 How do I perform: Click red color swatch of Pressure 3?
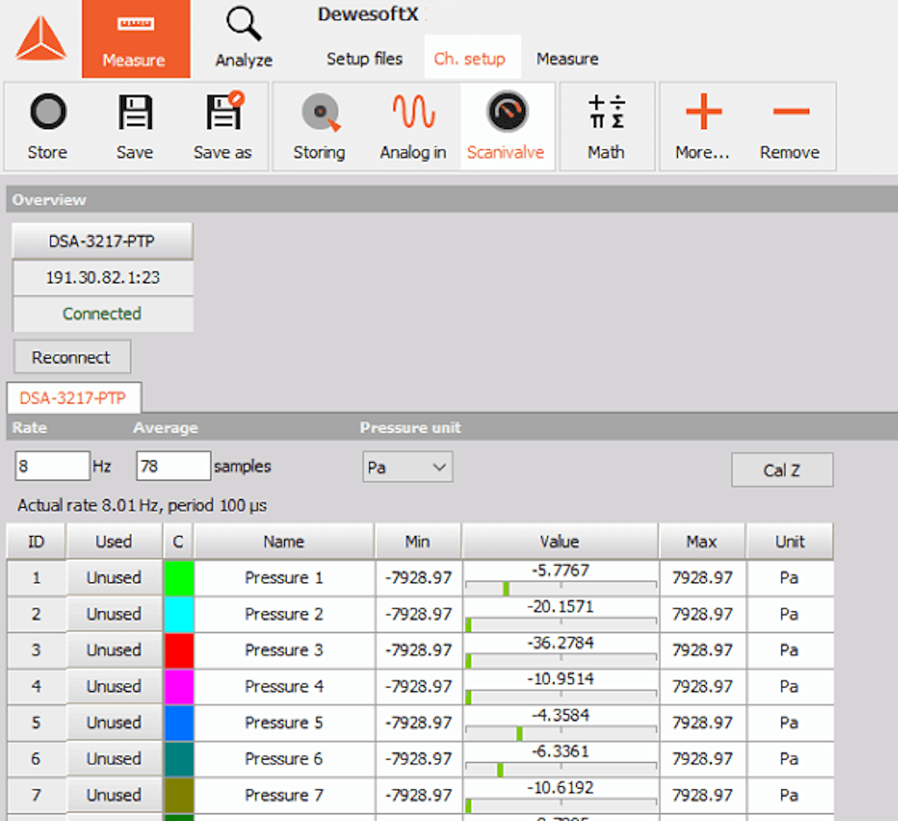[x=179, y=650]
